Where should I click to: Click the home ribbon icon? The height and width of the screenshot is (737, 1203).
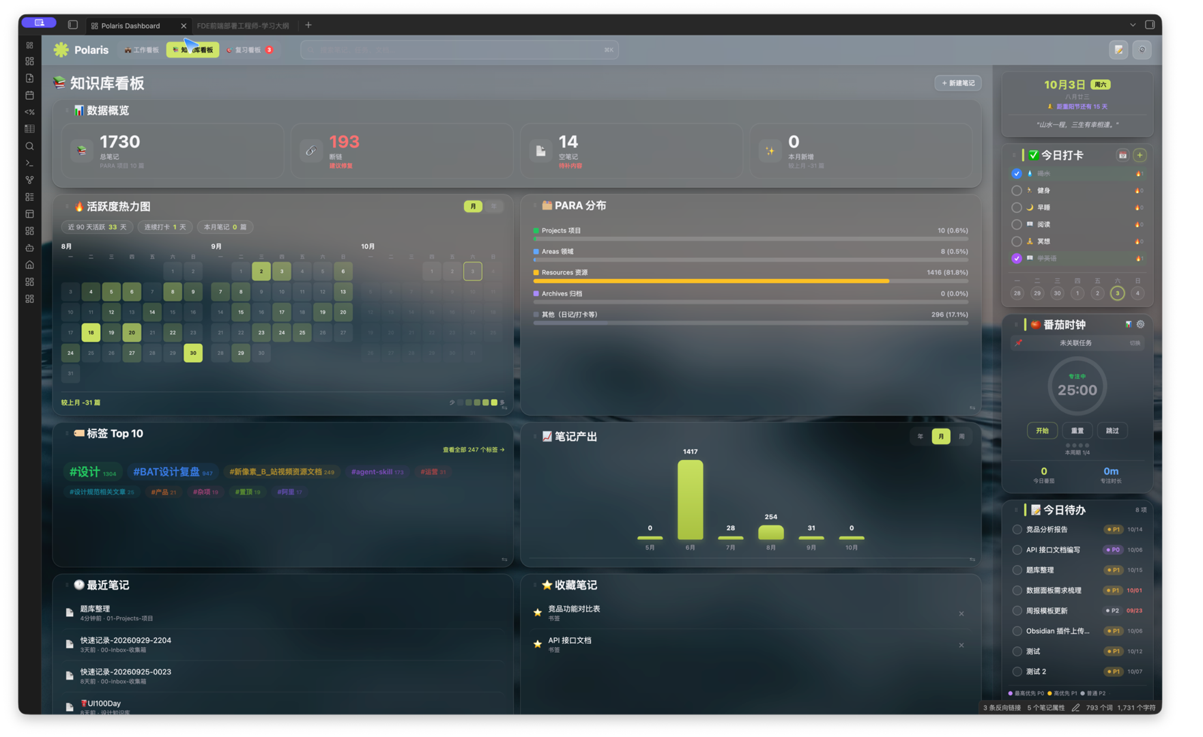29,265
